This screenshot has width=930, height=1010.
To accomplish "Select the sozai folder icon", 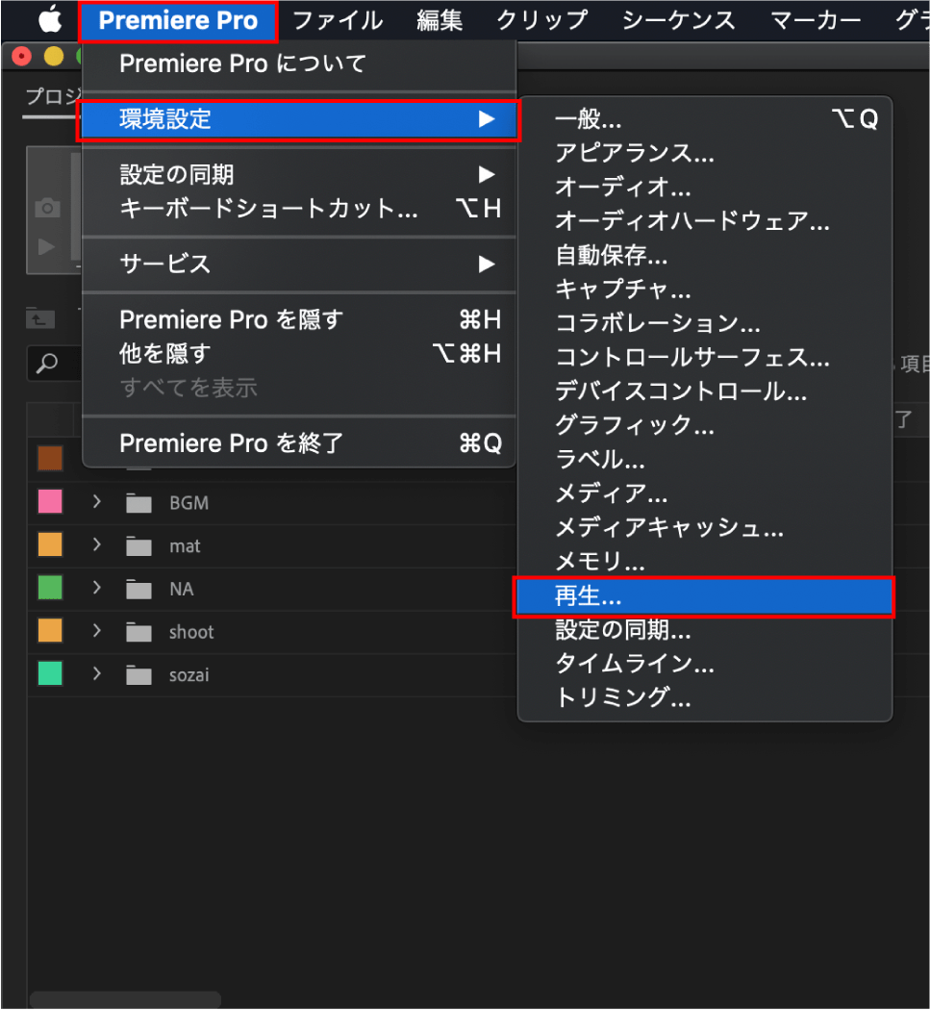I will click(138, 675).
